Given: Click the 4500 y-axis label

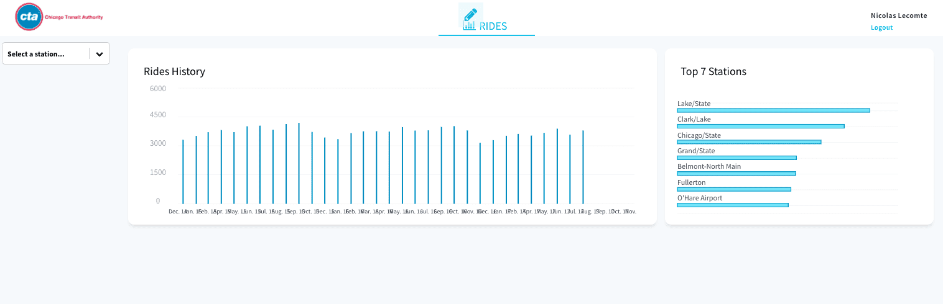Looking at the screenshot, I should pyautogui.click(x=158, y=115).
